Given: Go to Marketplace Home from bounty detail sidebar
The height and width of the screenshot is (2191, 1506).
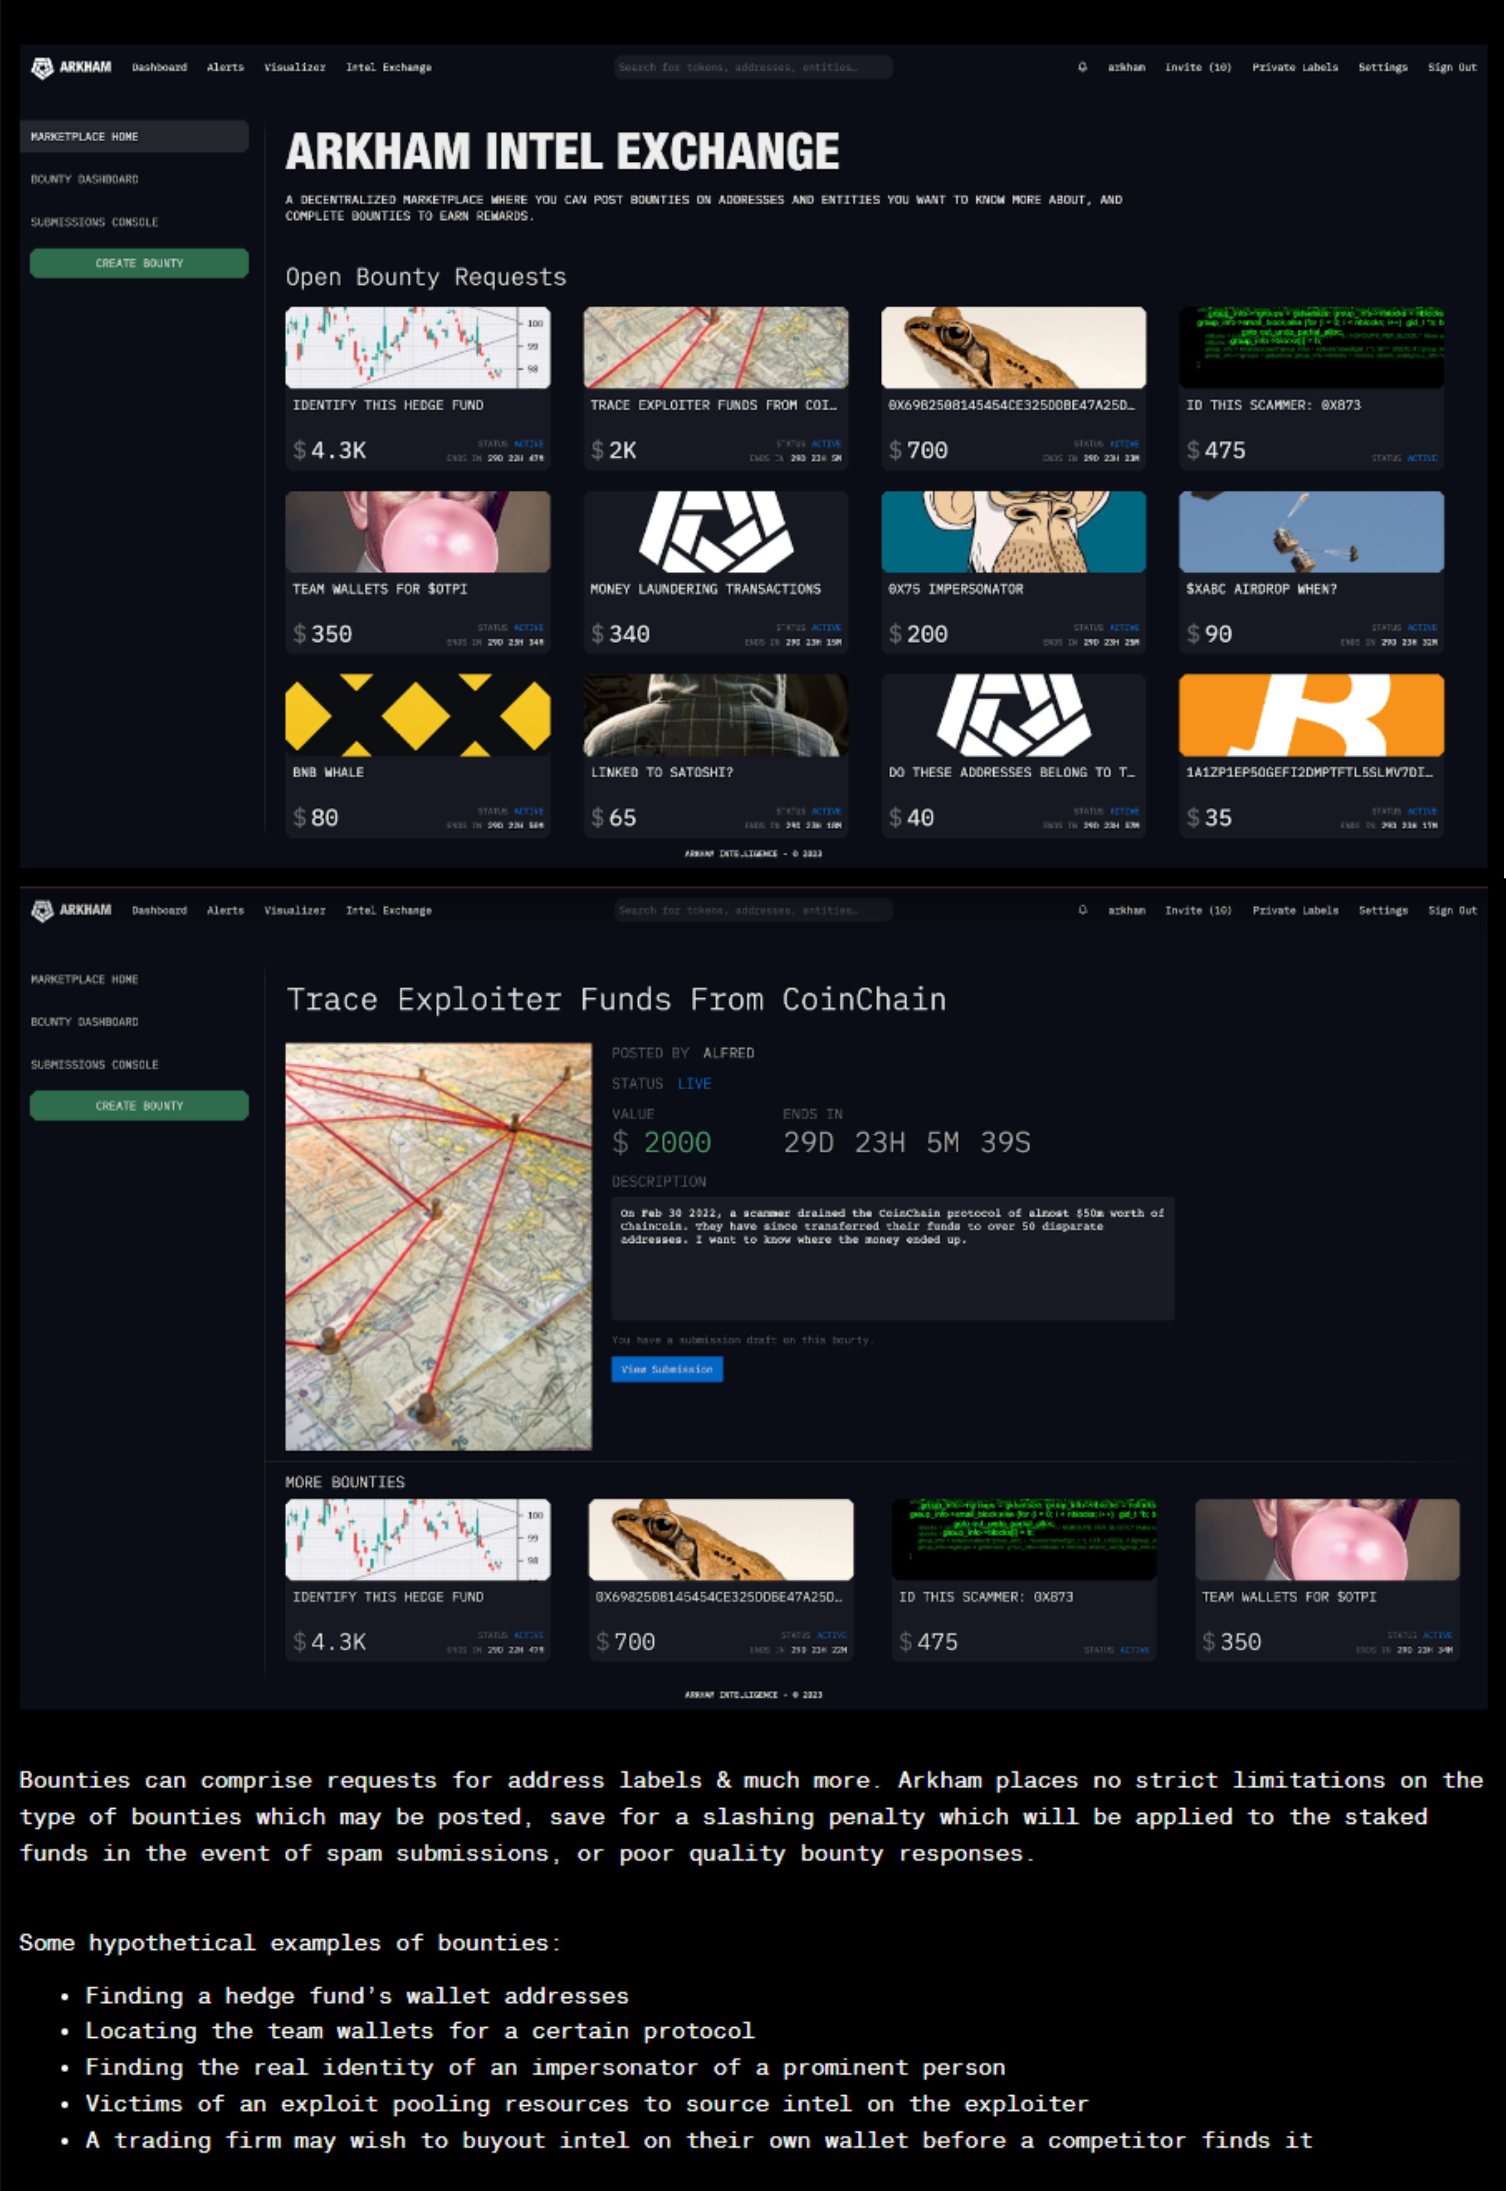Looking at the screenshot, I should (85, 980).
